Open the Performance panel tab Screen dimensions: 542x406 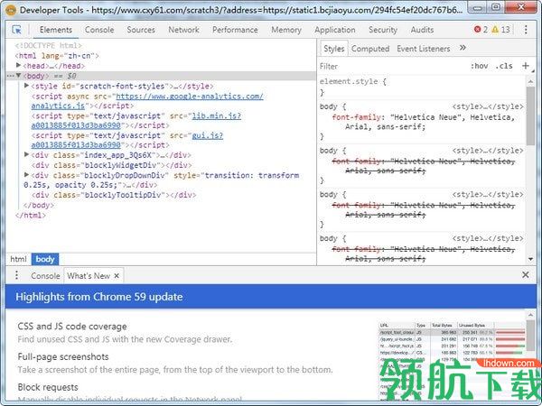coord(235,30)
